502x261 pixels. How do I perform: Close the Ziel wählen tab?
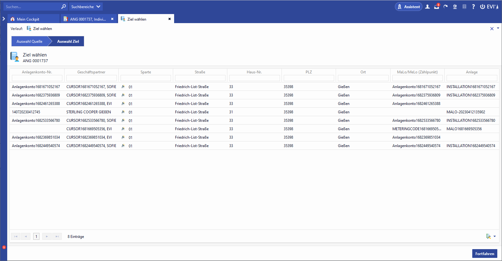[x=169, y=19]
